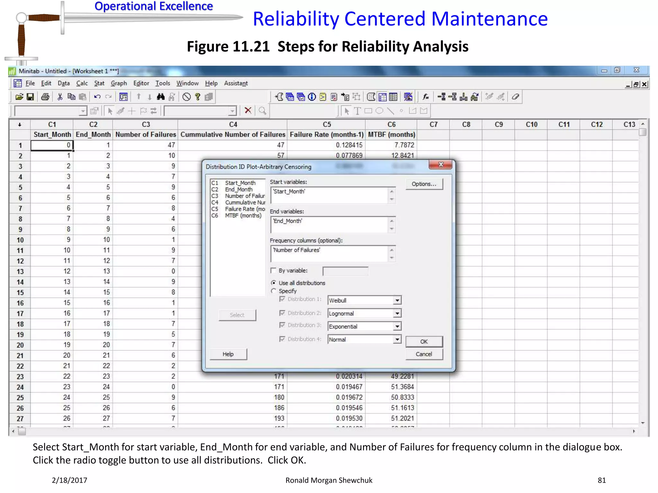Click the fx Assign Formula icon
Screen dimensions: 658x493
[426, 97]
